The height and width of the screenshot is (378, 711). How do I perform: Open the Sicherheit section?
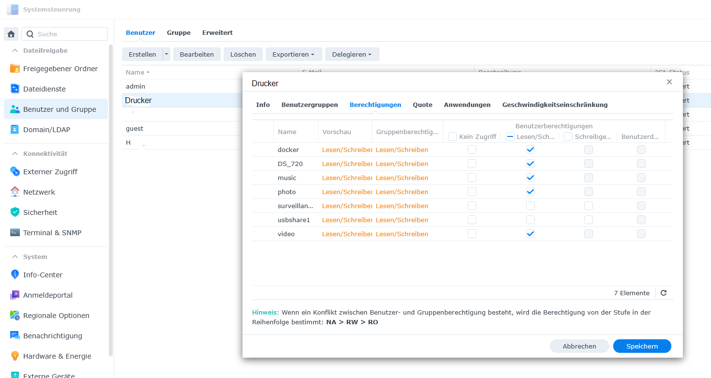40,212
